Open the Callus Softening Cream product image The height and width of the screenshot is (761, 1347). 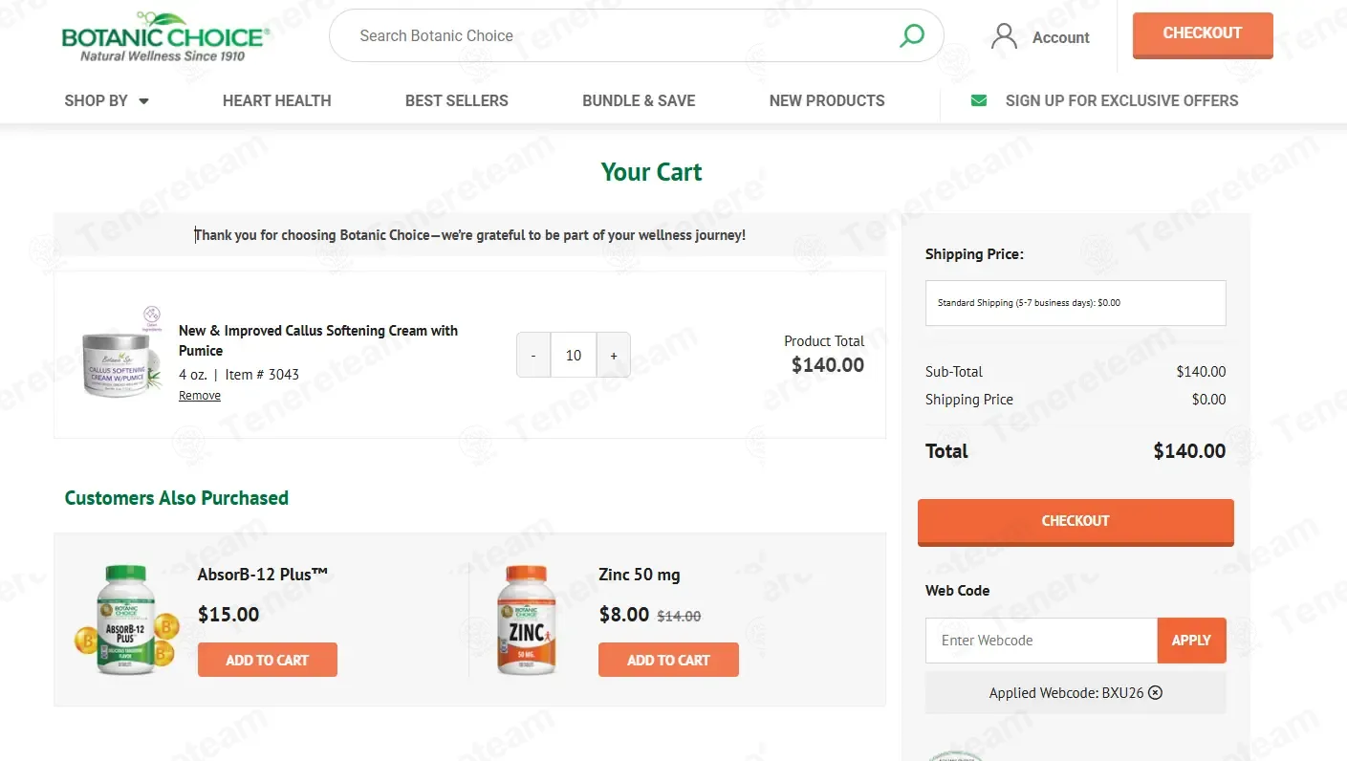click(120, 354)
